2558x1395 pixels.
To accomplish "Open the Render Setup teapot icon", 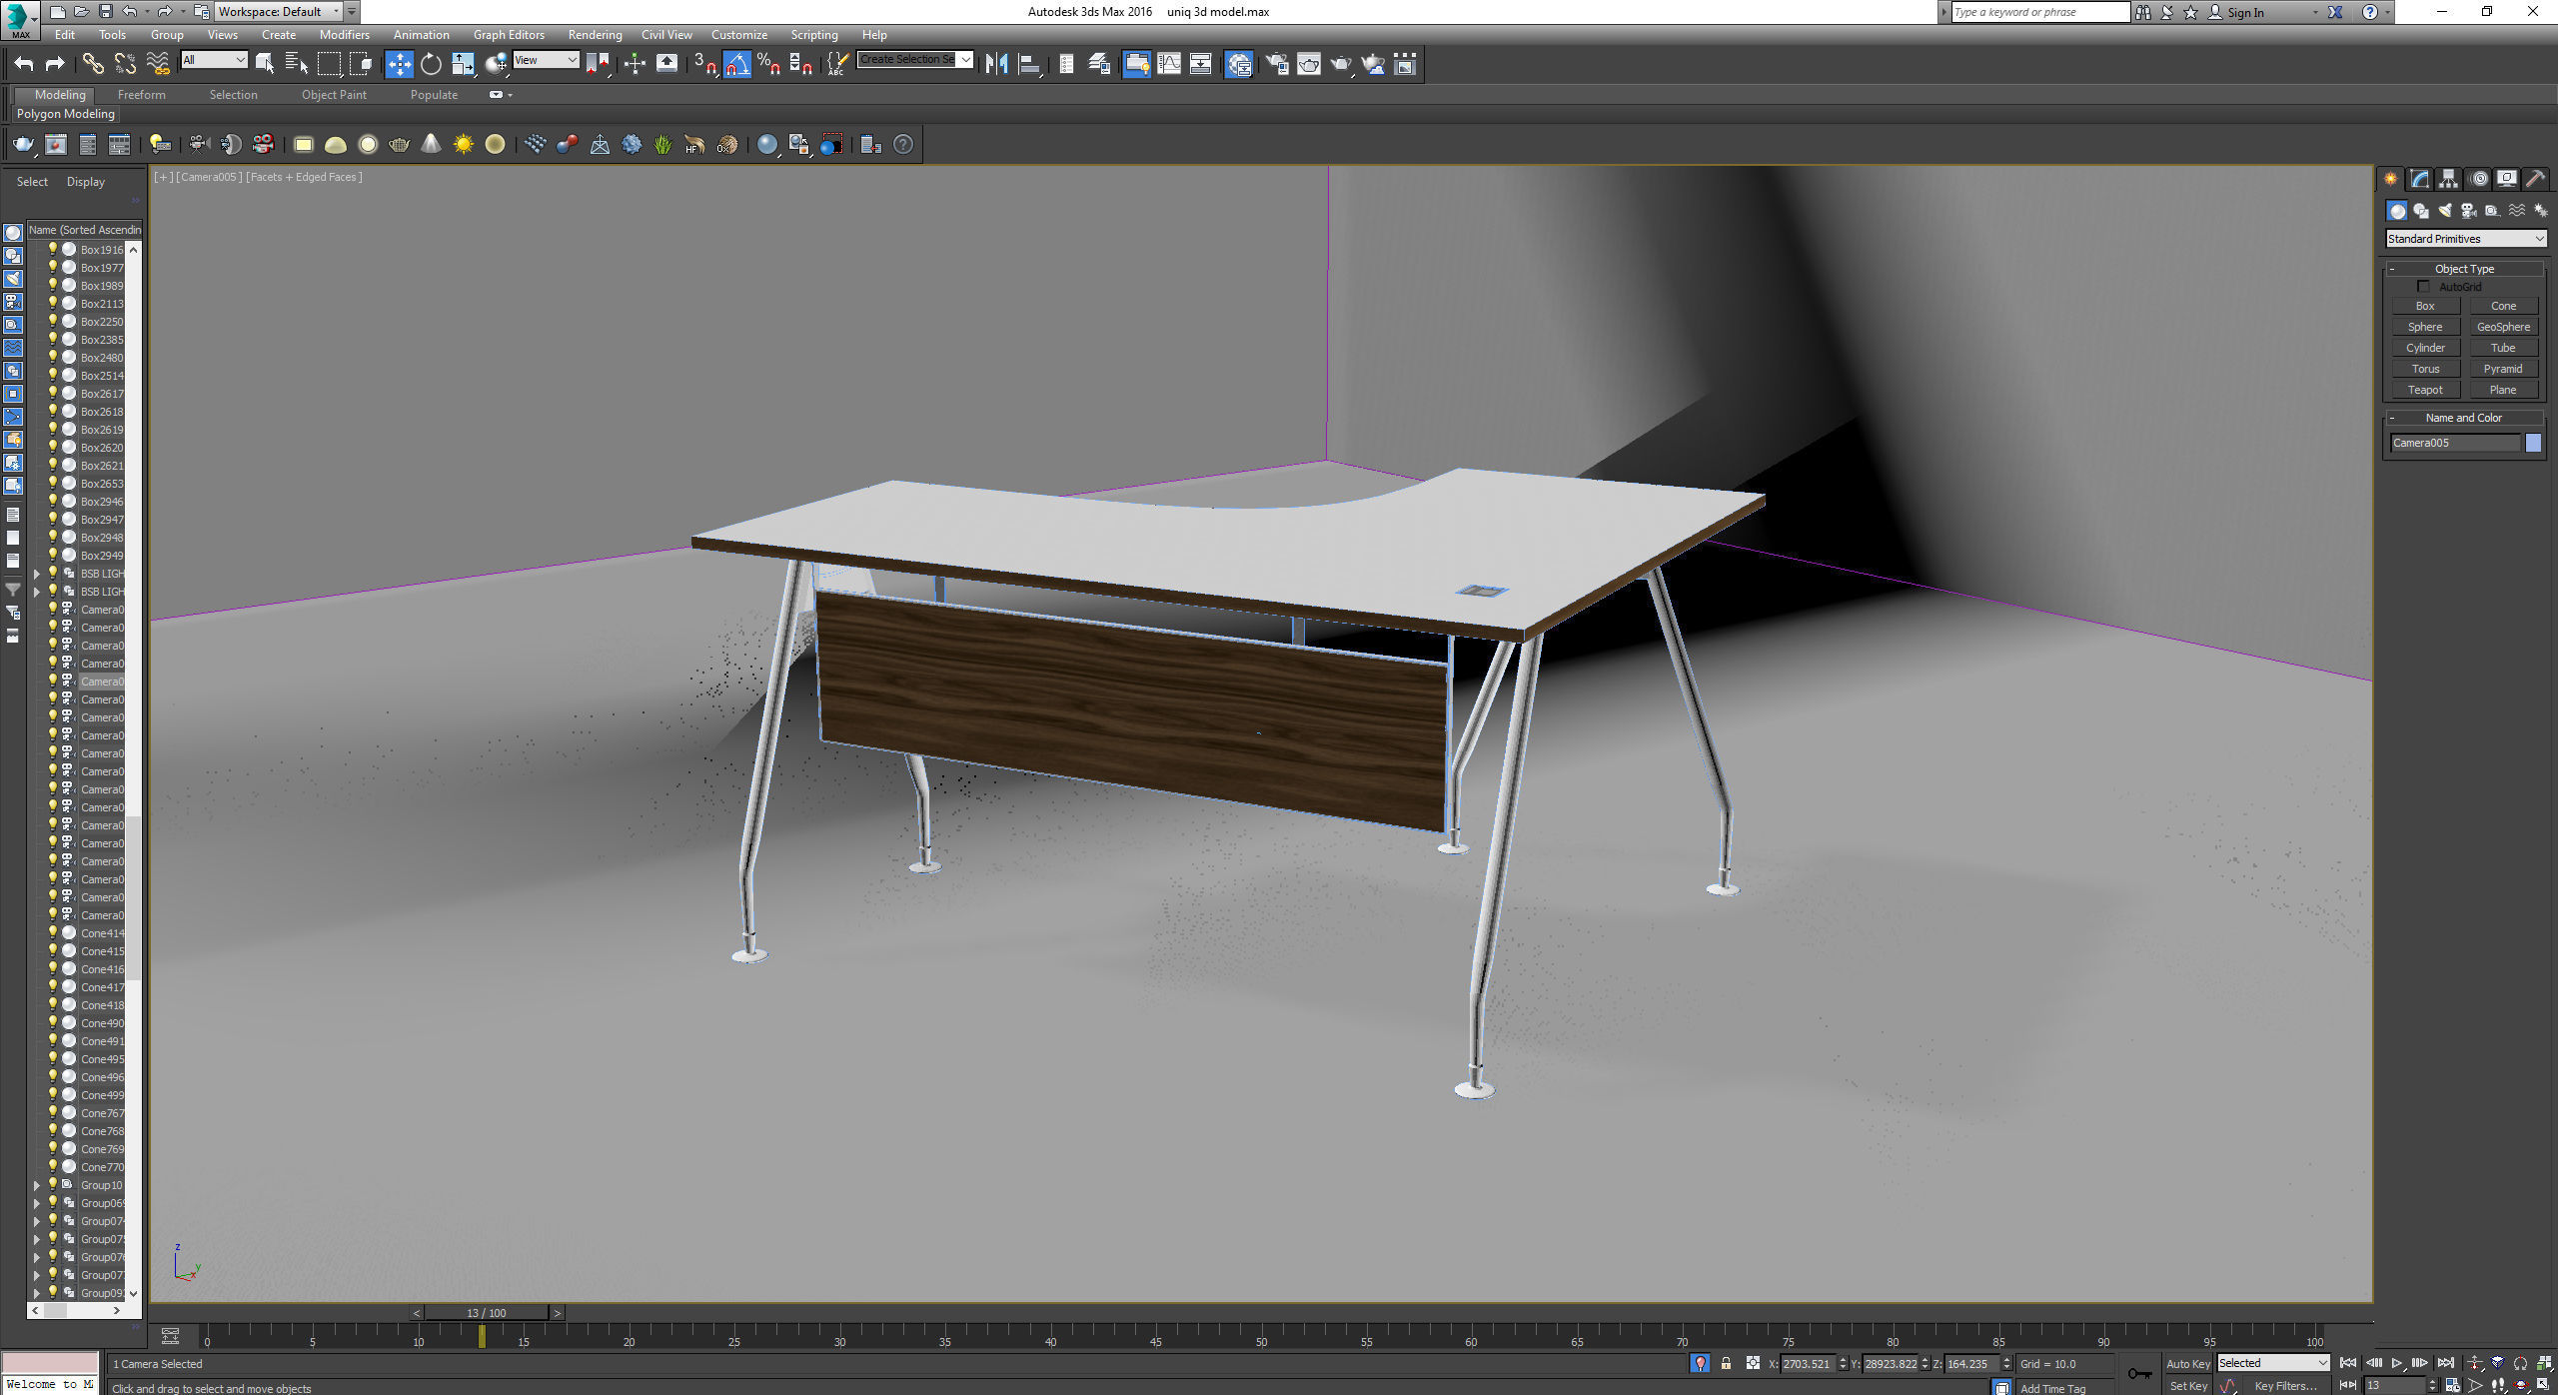I will click(1277, 64).
